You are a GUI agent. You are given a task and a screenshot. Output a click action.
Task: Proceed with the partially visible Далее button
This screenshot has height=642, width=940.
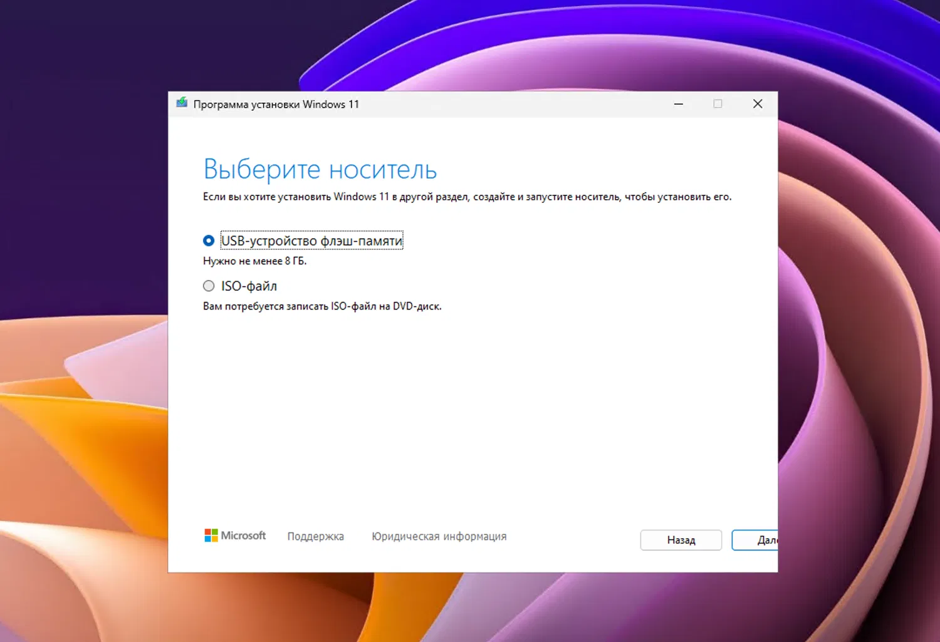coord(755,540)
